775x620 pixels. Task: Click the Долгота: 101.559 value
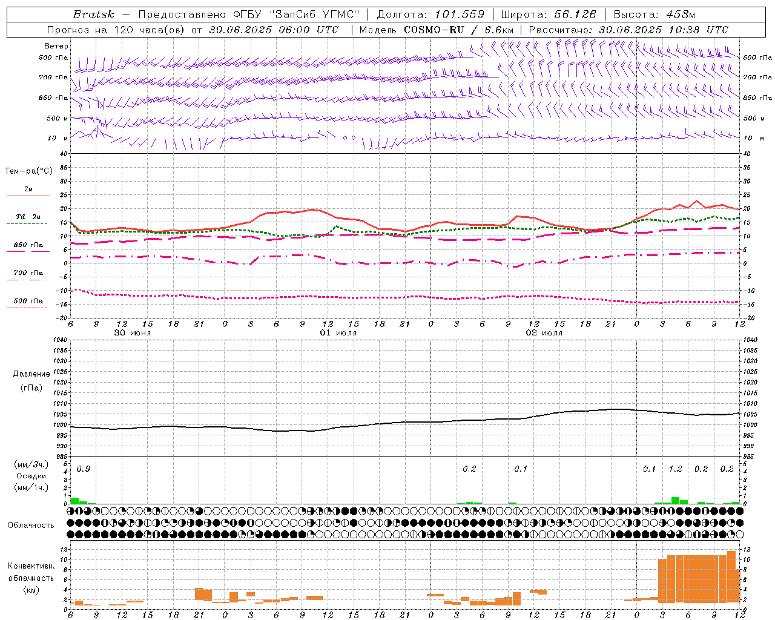[430, 15]
